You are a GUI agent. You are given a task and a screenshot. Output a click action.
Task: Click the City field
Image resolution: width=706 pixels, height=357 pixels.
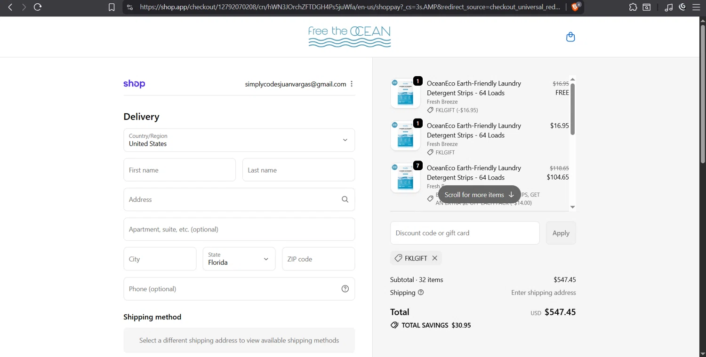click(x=160, y=259)
